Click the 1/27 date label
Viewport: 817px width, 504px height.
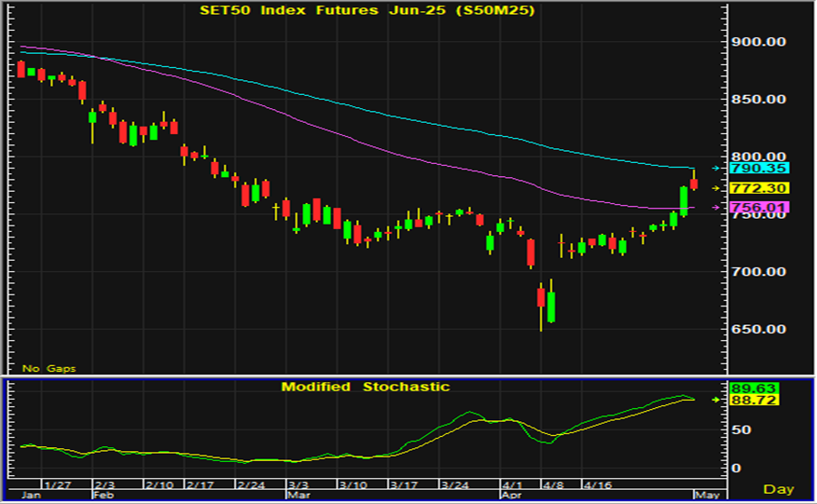58,485
